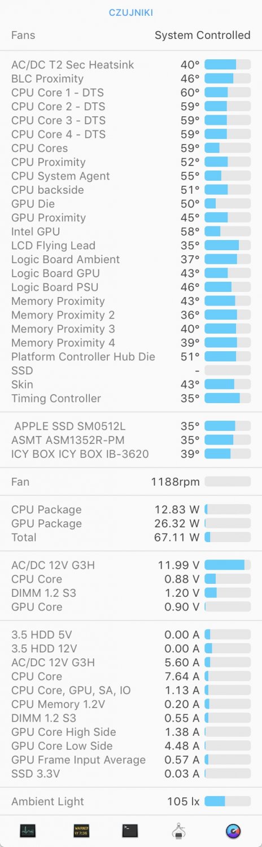
Task: Click the Ambient Light 105 lx row
Action: coord(131,801)
